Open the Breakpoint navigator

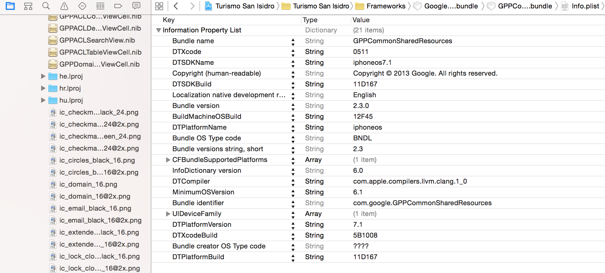tap(118, 6)
